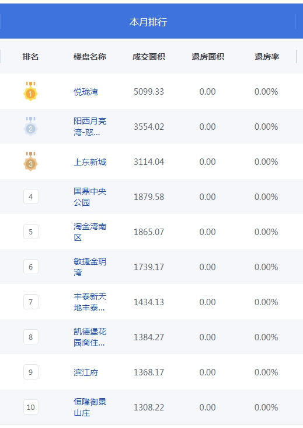Open the 国鼎中央公园 property link
This screenshot has width=303, height=428.
(90, 197)
